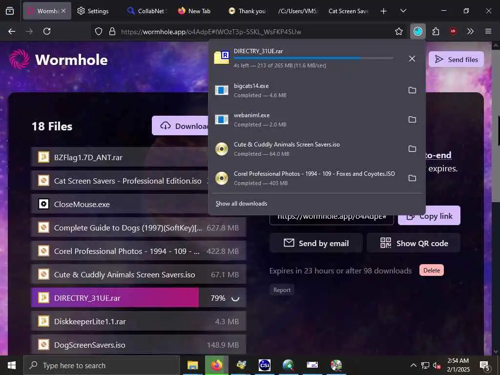The image size is (500, 375).
Task: Go back with the browser back arrow
Action: tap(12, 31)
